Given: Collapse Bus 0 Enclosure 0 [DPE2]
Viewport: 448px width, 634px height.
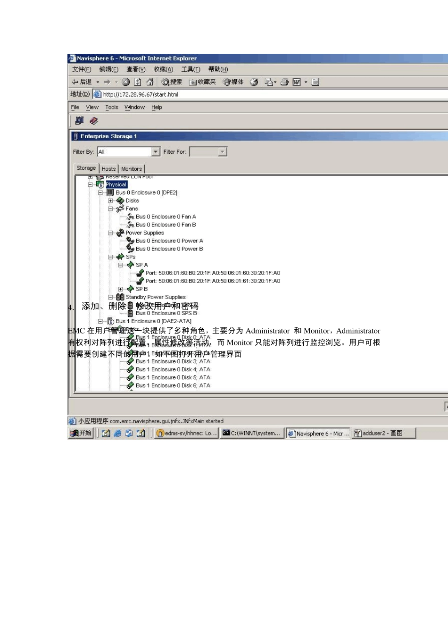Looking at the screenshot, I should tap(100, 192).
